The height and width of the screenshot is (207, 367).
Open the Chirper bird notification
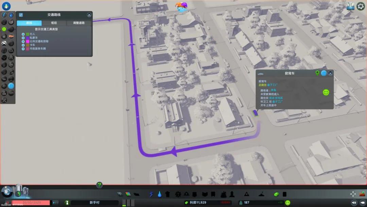pos(181,7)
